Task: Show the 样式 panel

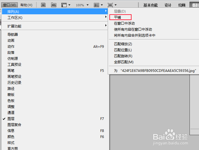Action: [x=55, y=143]
